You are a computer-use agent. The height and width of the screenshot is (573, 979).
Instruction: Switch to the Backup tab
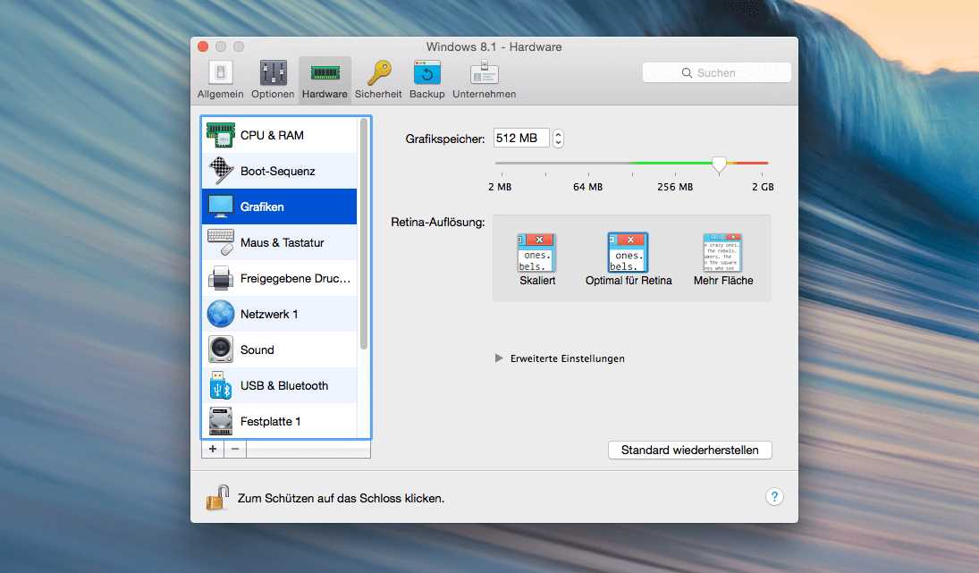[x=427, y=80]
